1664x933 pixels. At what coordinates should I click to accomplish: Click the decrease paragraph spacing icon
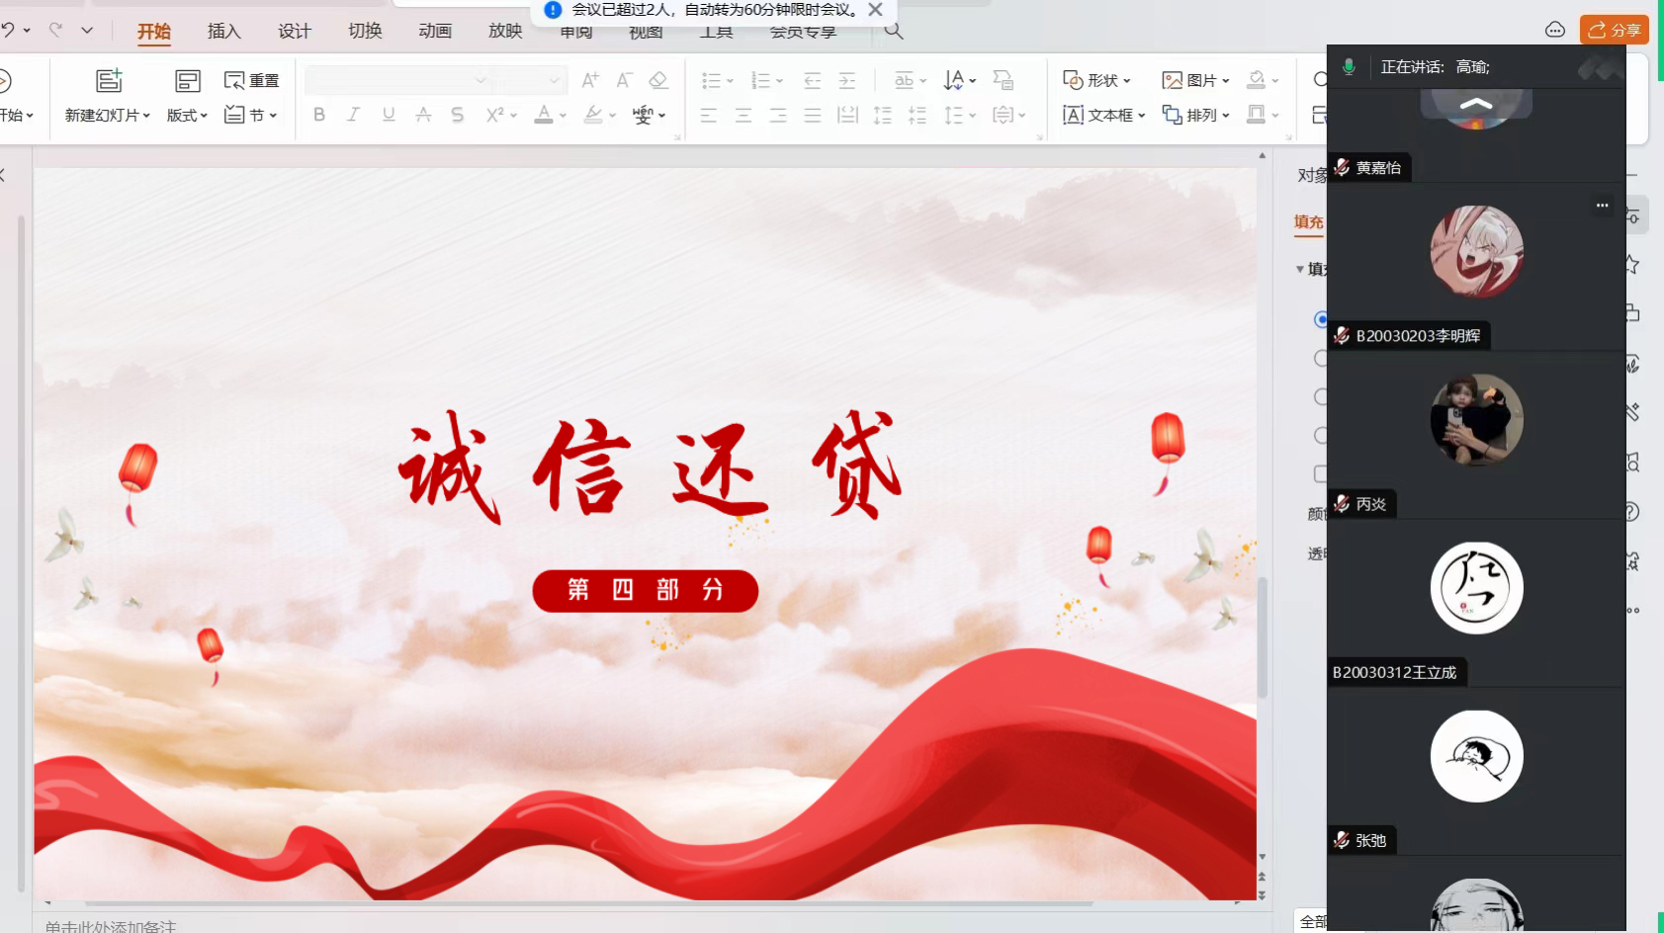pos(918,115)
